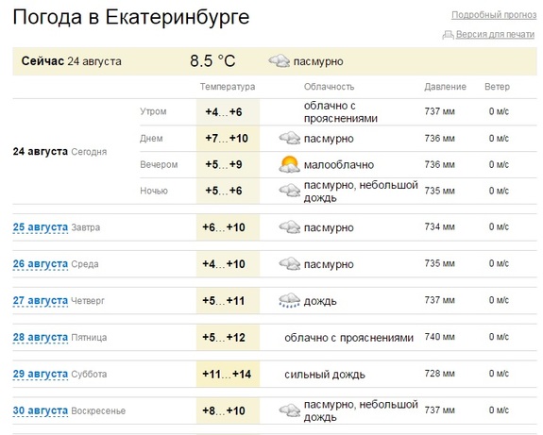The image size is (543, 435).
Task: Click the cloud icon for 30 августа
Action: coord(290,410)
